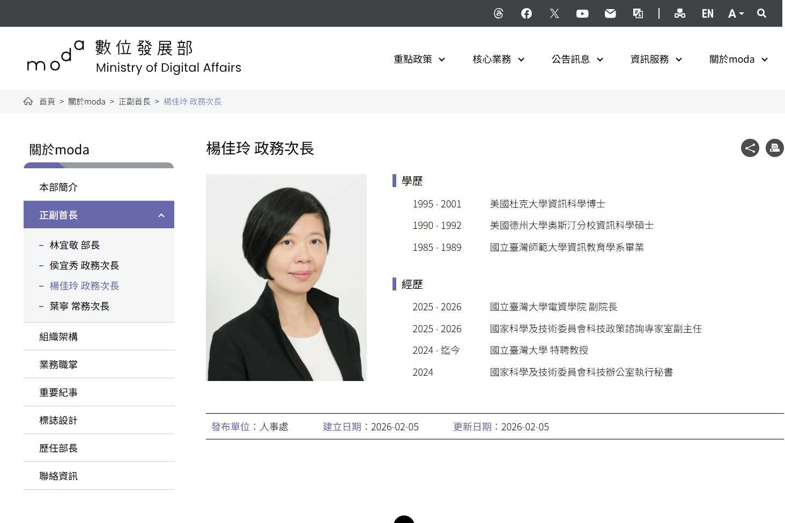Open the Threads social media icon
The width and height of the screenshot is (785, 523).
click(499, 13)
